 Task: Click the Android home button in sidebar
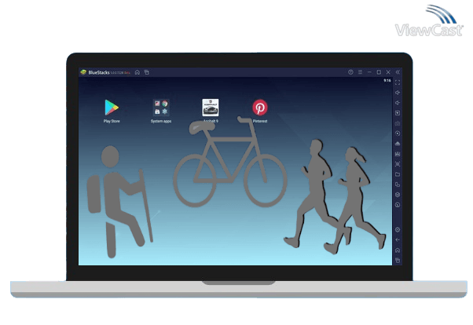(x=398, y=250)
